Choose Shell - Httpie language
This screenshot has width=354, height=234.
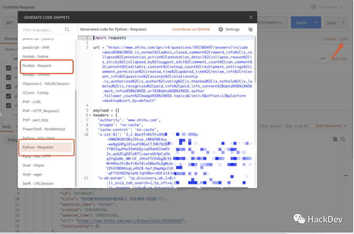(x=33, y=166)
